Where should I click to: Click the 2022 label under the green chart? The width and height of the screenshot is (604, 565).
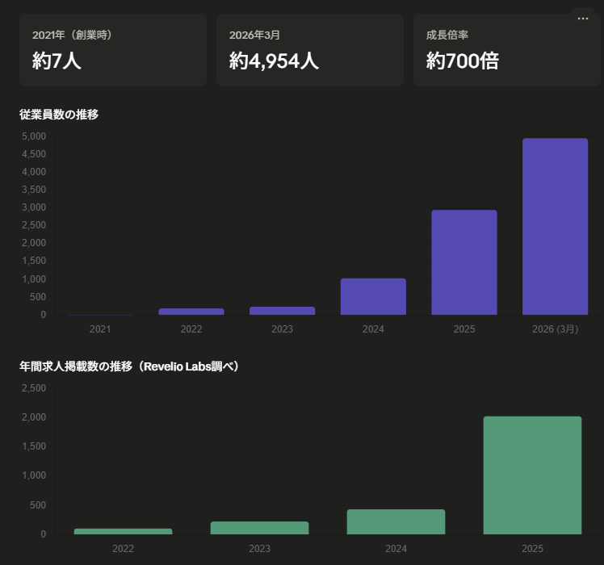click(x=124, y=548)
